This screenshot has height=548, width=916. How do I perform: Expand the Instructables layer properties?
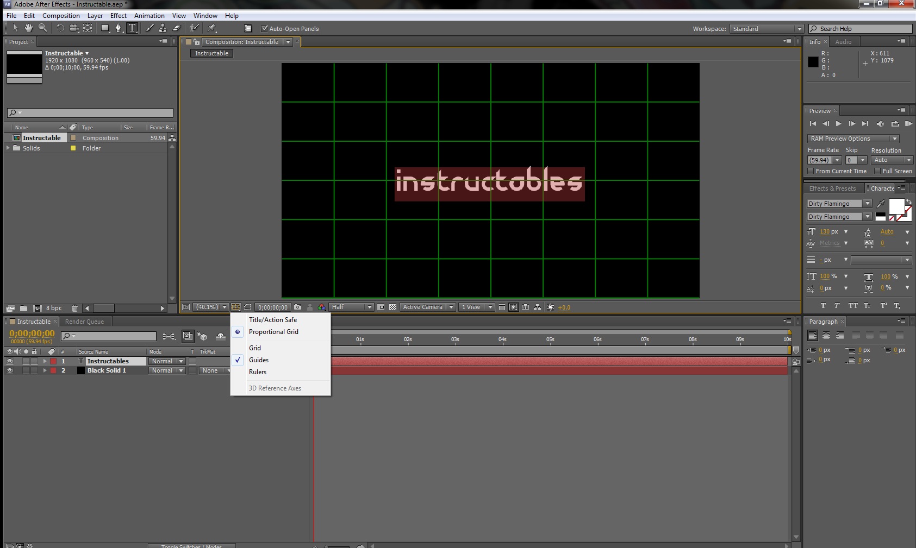[45, 361]
